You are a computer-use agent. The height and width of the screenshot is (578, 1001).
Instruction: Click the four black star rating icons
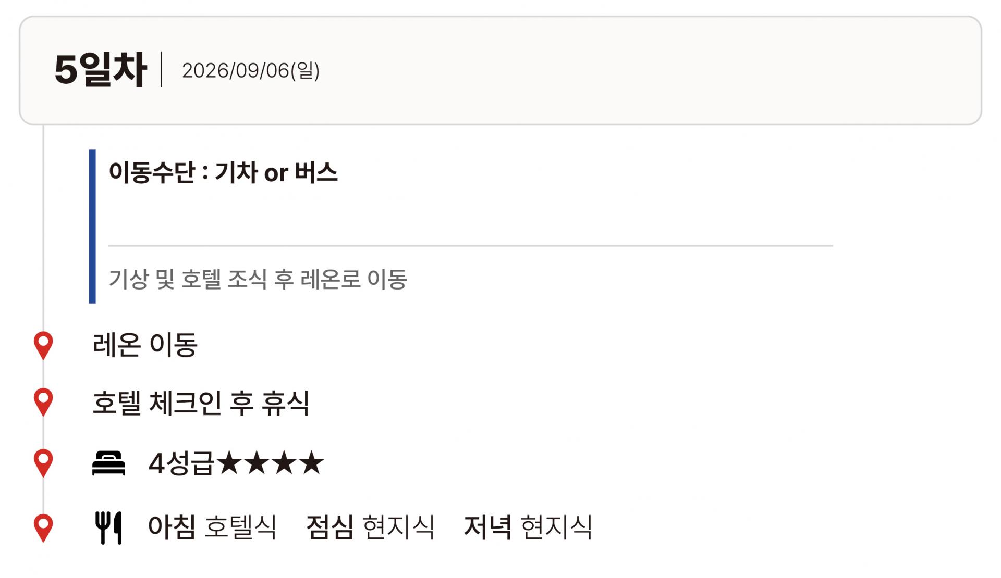point(270,463)
